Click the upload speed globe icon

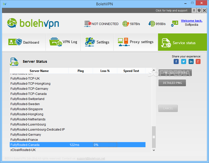tap(126, 24)
